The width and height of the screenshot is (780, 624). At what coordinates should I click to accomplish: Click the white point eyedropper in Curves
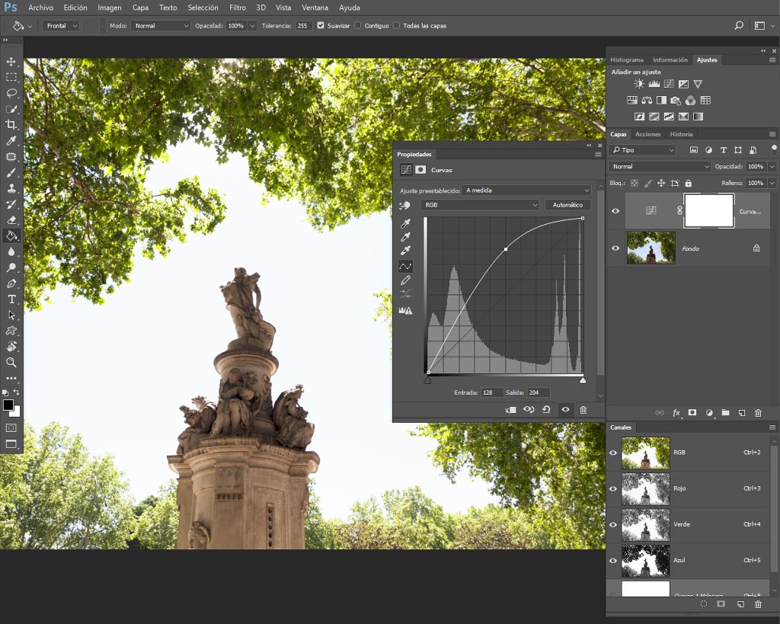click(x=405, y=251)
